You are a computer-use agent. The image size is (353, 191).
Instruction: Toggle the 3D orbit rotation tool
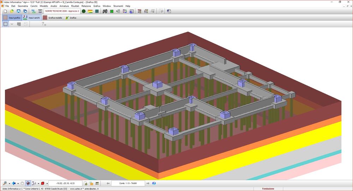[x=28, y=183]
